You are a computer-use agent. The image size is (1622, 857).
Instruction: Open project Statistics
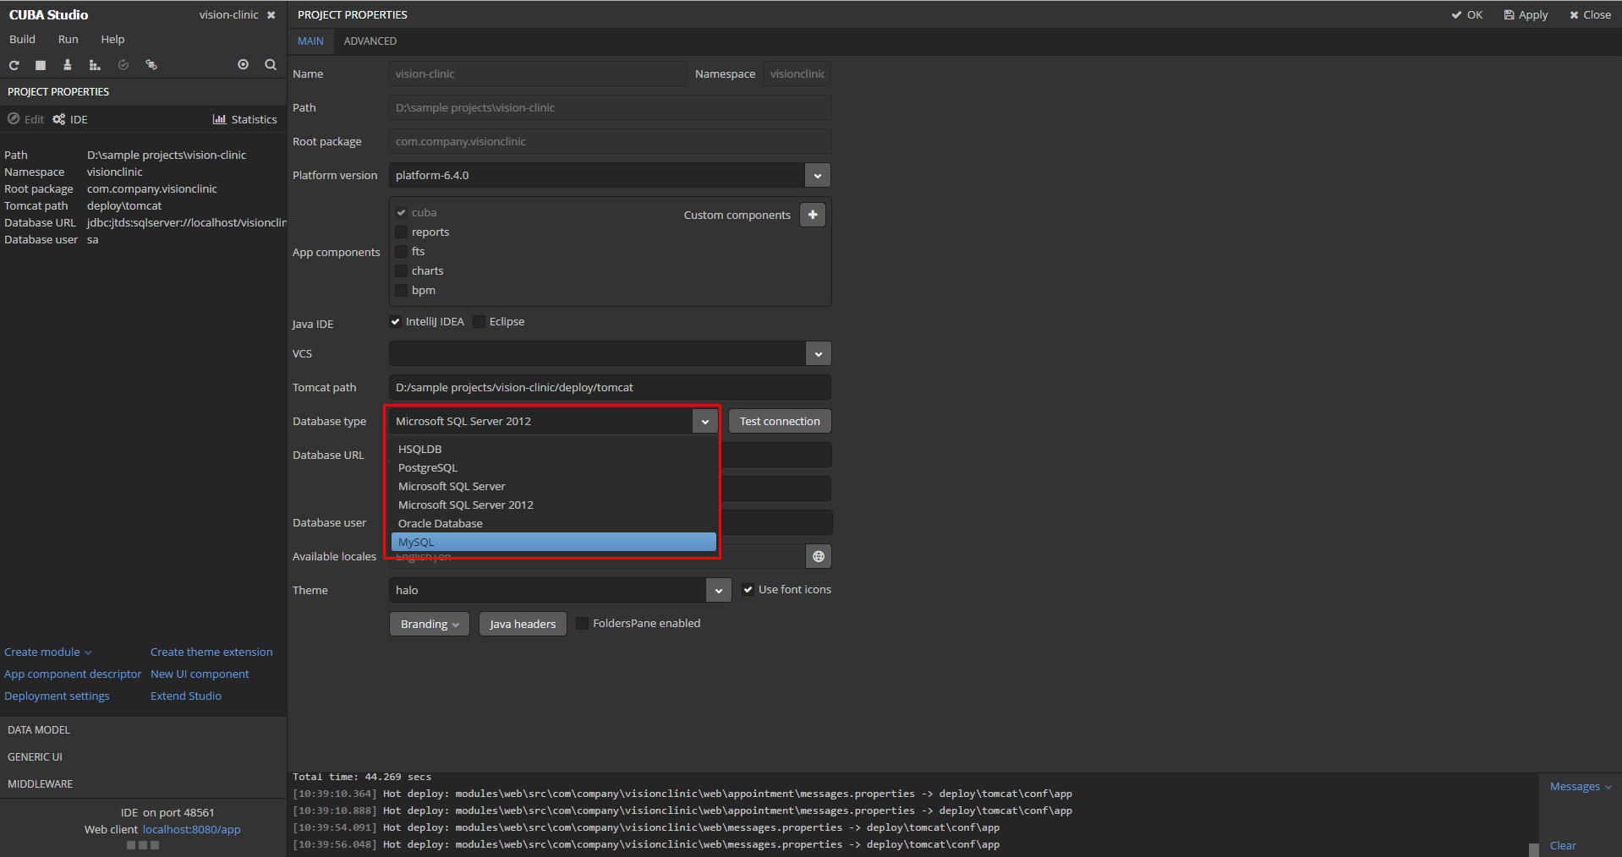(x=245, y=119)
